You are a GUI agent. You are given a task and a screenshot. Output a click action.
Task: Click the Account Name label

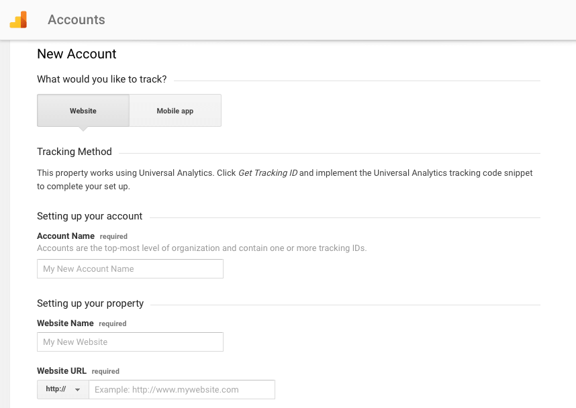(66, 236)
